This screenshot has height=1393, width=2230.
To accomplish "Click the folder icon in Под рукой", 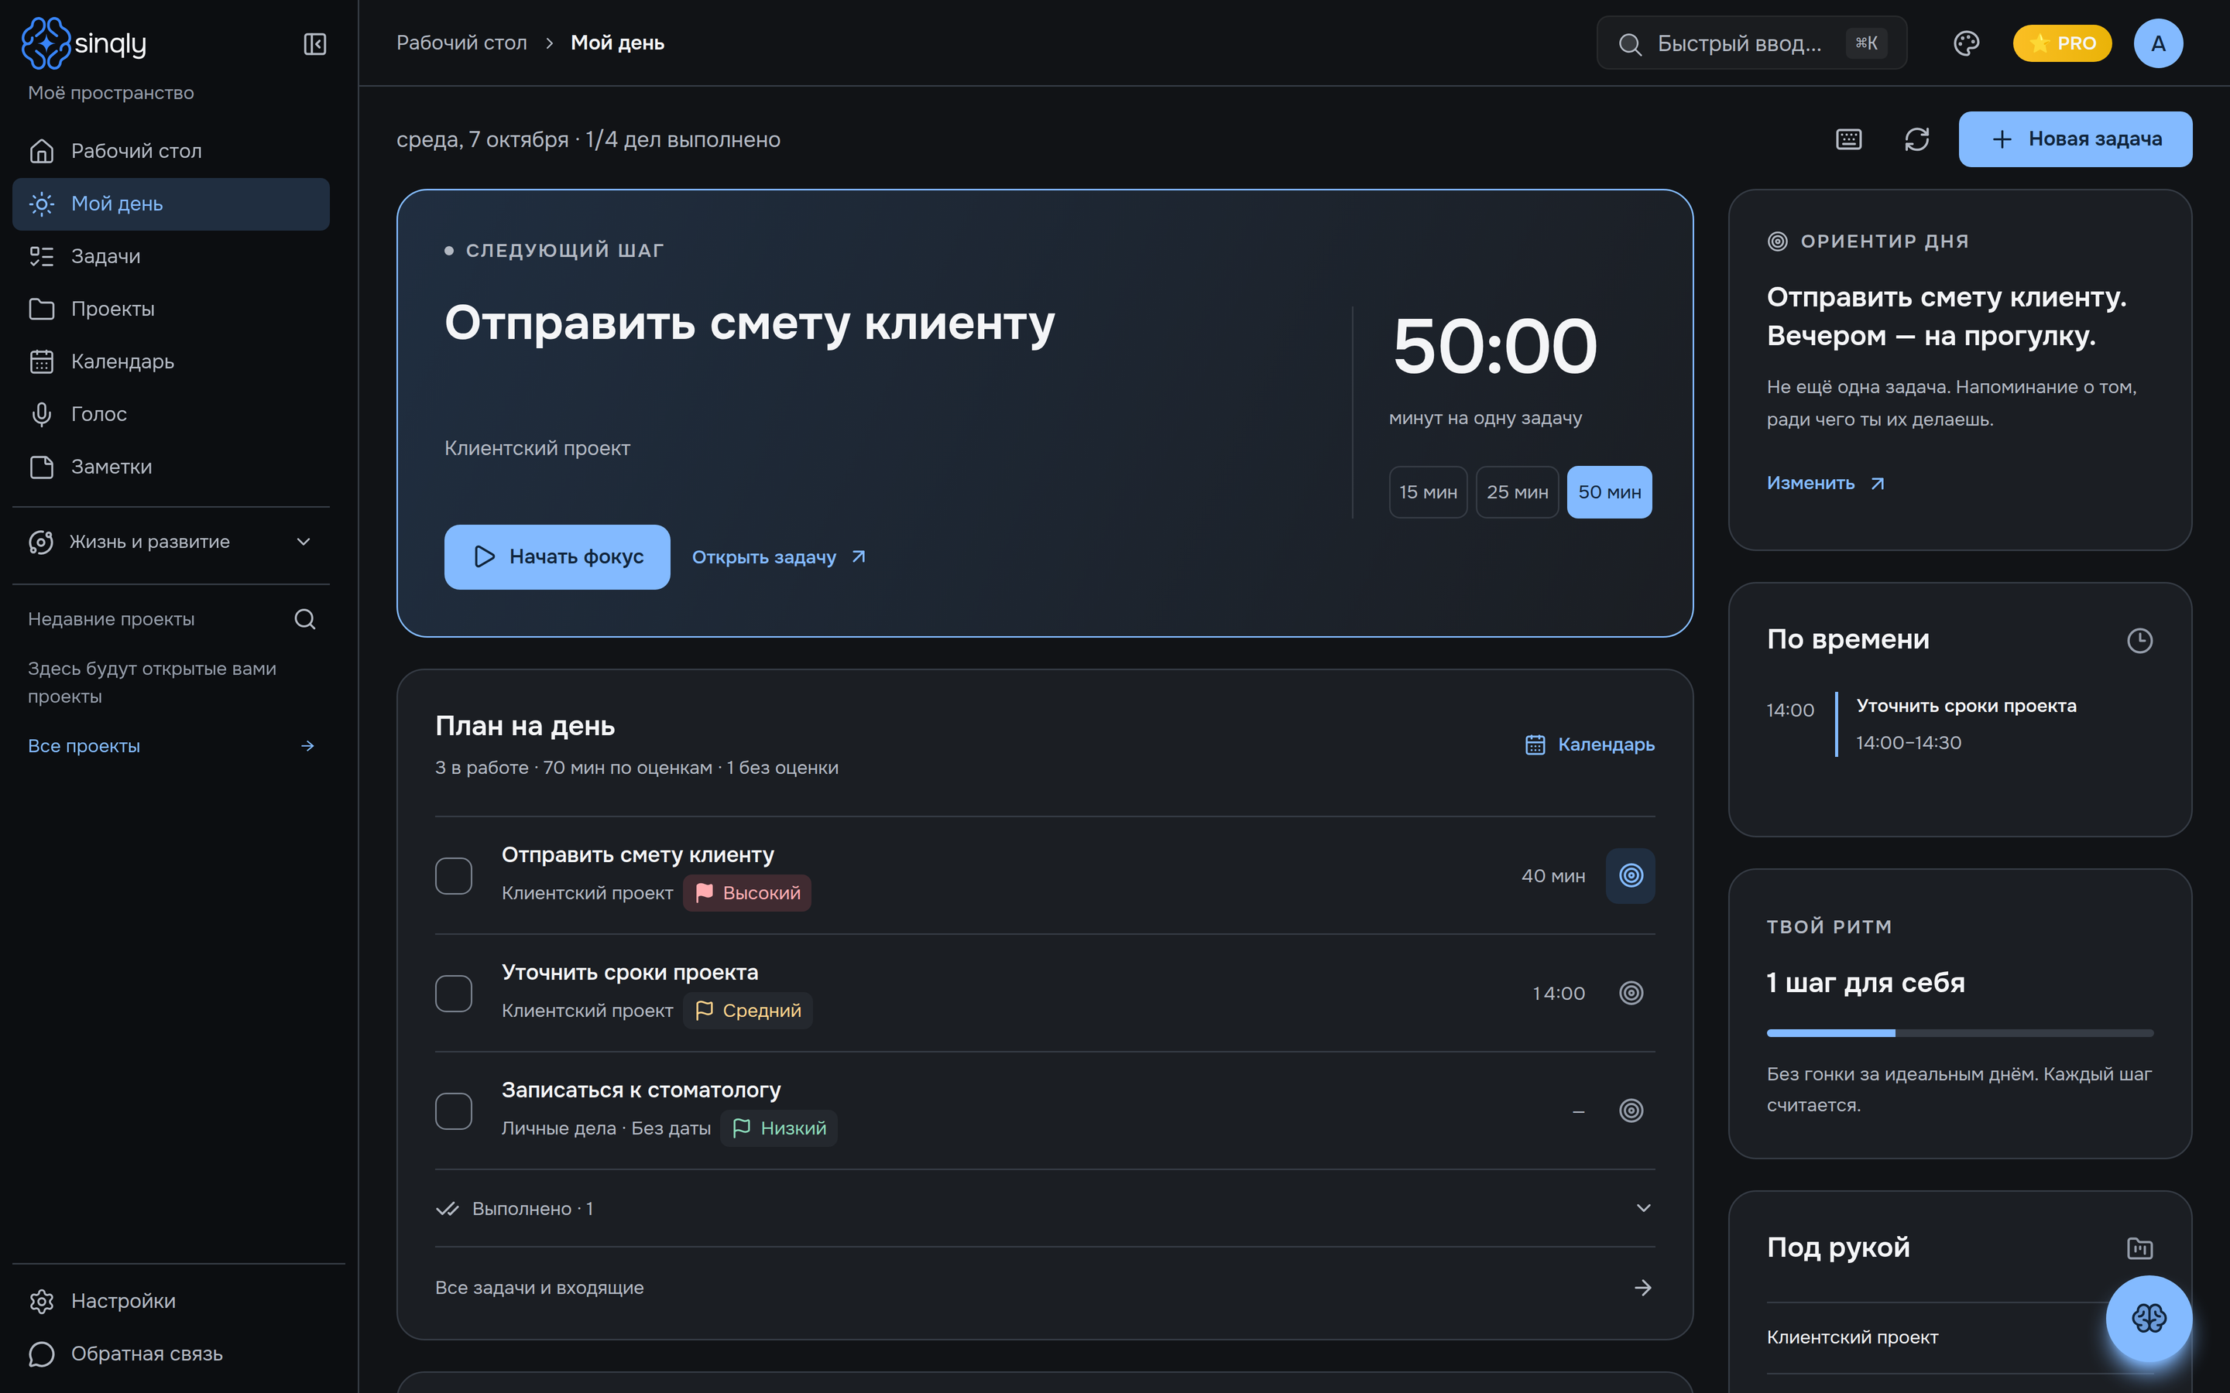I will pos(2139,1248).
